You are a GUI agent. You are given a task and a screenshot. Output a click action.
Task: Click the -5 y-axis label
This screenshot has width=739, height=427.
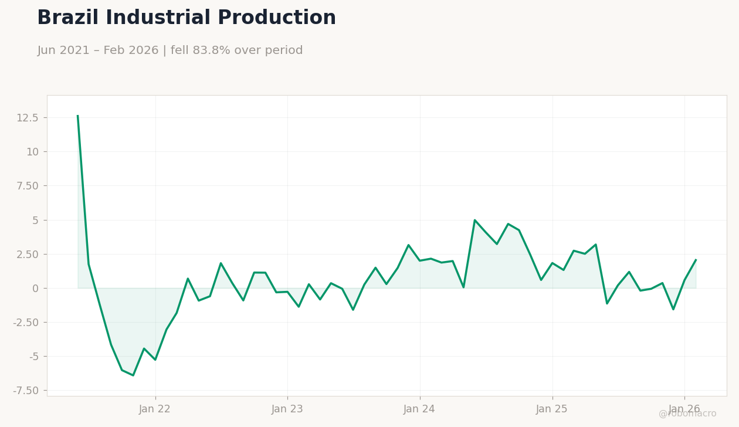click(x=34, y=356)
